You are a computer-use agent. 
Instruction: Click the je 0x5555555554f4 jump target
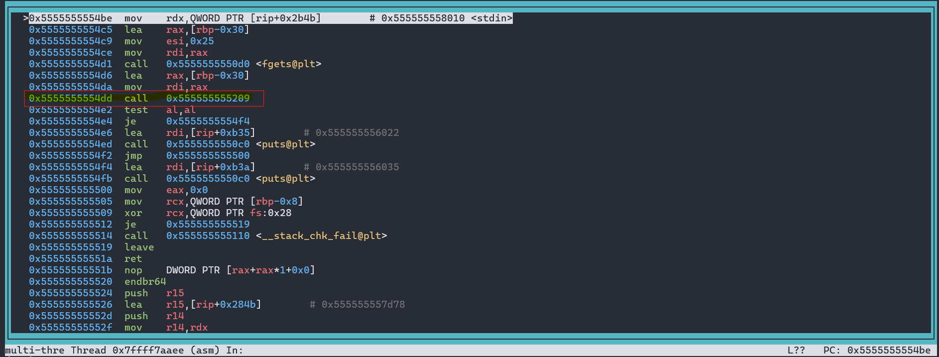tap(208, 121)
